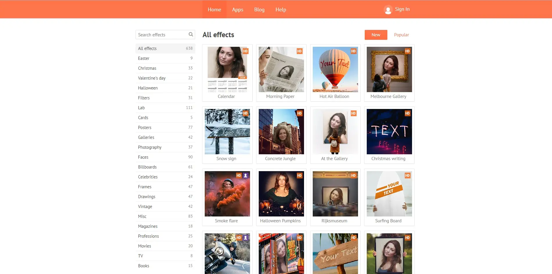Select the Christmas category

point(165,68)
